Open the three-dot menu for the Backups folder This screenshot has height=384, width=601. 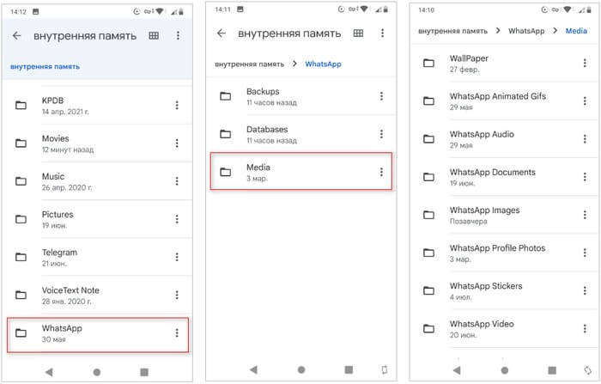[381, 96]
